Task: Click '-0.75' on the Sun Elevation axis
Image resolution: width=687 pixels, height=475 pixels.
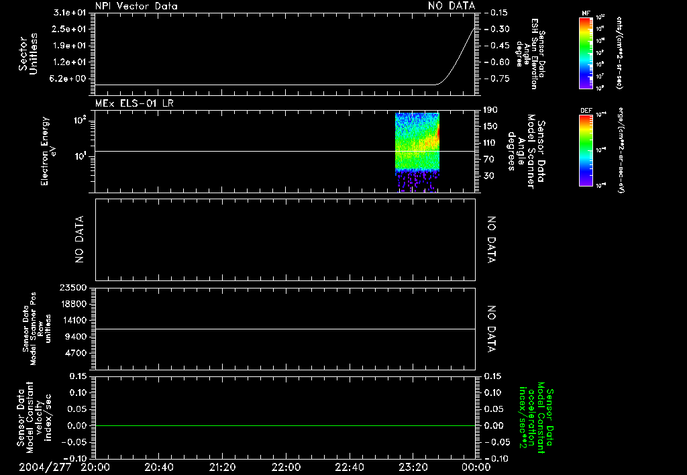Action: click(497, 78)
